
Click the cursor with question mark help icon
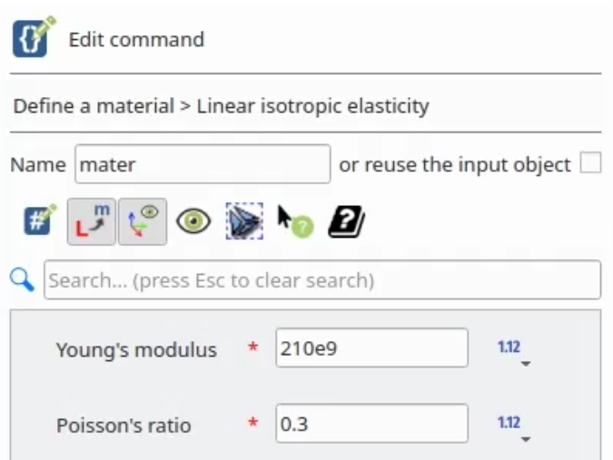pyautogui.click(x=295, y=221)
